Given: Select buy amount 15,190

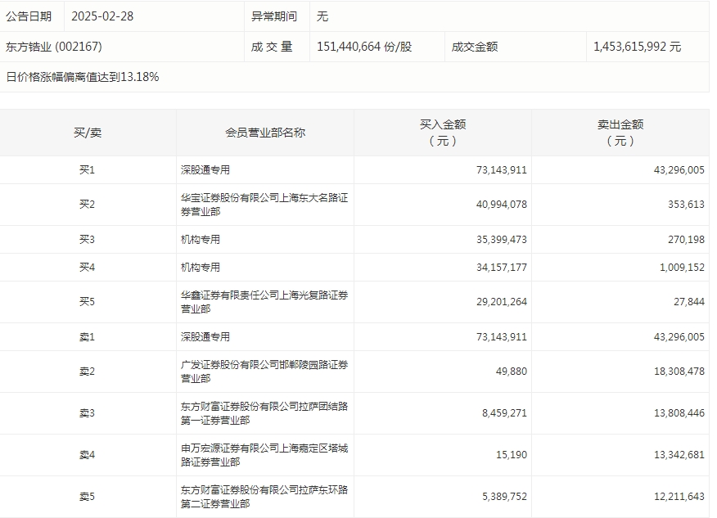Looking at the screenshot, I should [512, 455].
